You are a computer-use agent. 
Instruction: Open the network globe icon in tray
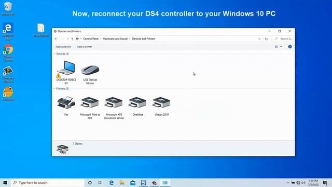[298, 182]
